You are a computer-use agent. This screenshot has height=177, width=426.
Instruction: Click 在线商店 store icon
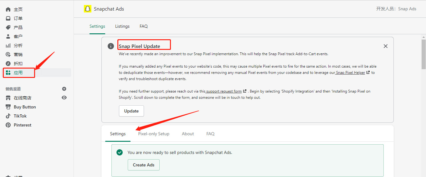8,98
